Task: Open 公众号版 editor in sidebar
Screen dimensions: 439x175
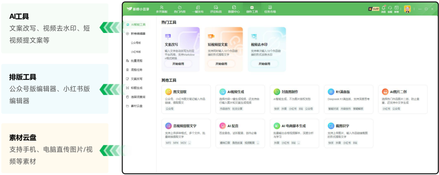Action: [136, 43]
